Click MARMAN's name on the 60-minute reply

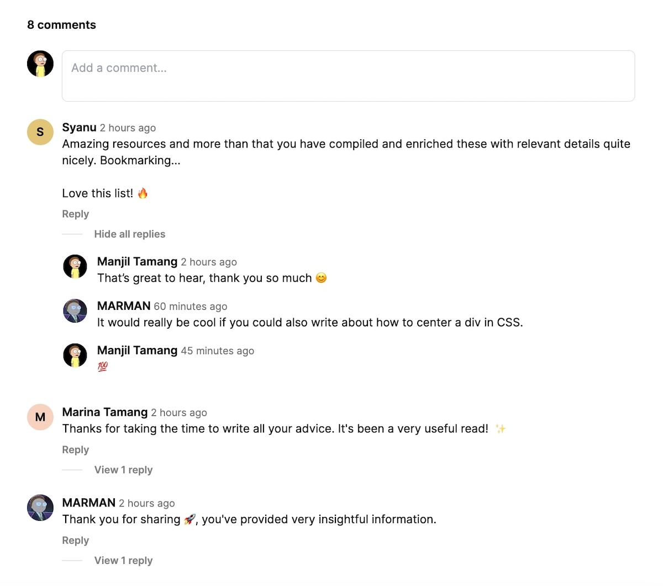pos(124,306)
